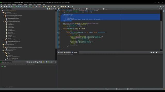Click the Debug toolbar icon
The image size is (165, 92).
tap(27, 7)
